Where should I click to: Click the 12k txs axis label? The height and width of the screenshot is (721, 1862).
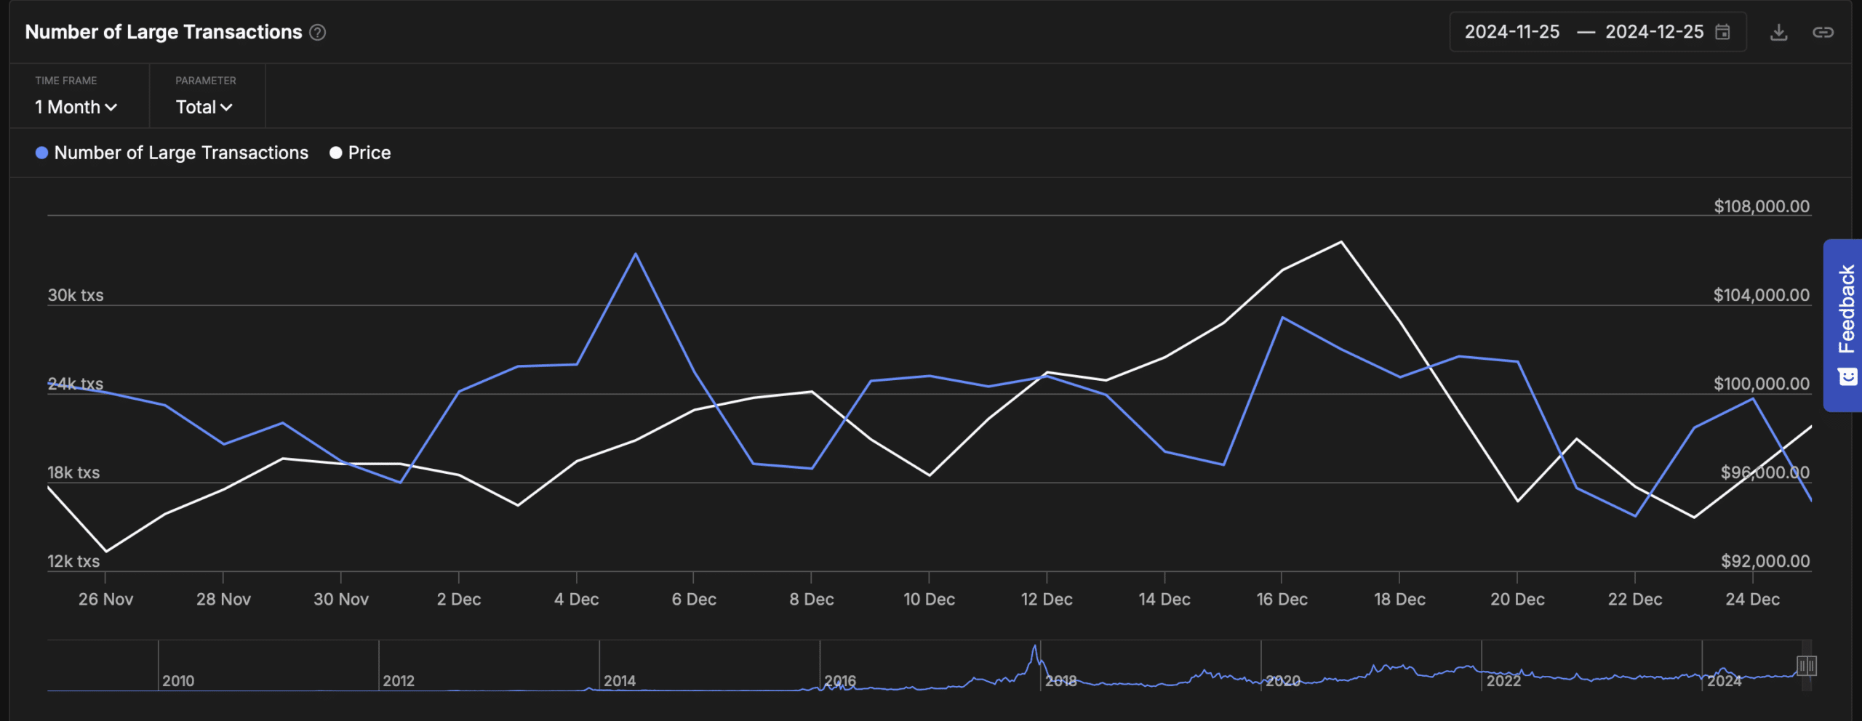73,561
